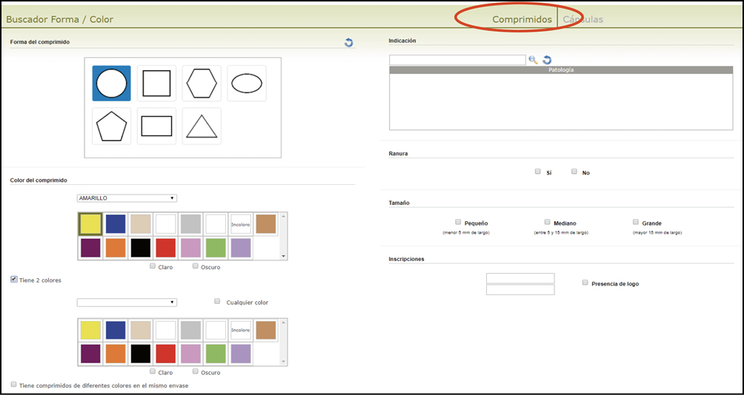Viewport: 744px width, 395px height.
Task: Check the Mediano size option
Action: click(548, 222)
